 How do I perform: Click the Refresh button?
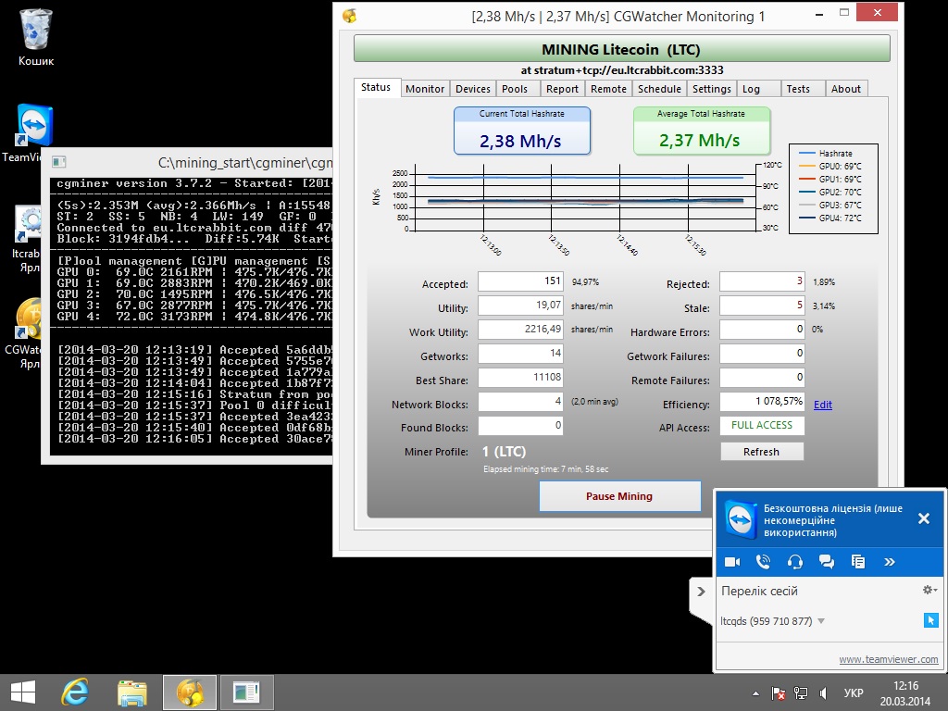click(x=762, y=452)
